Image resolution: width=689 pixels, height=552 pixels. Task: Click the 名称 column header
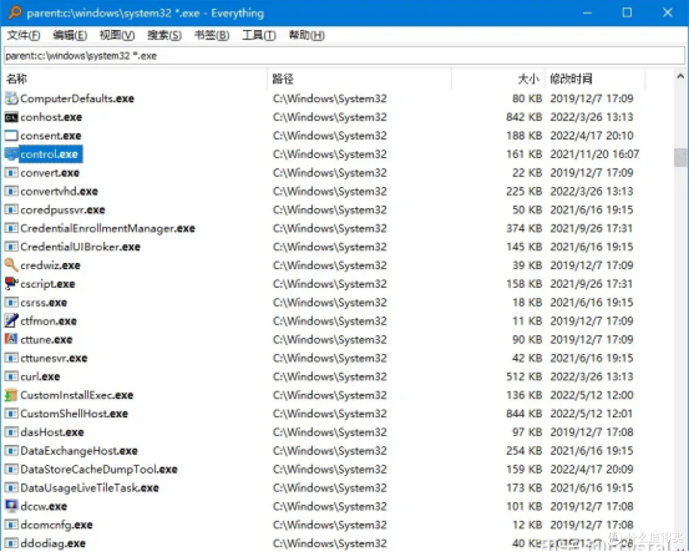[17, 78]
